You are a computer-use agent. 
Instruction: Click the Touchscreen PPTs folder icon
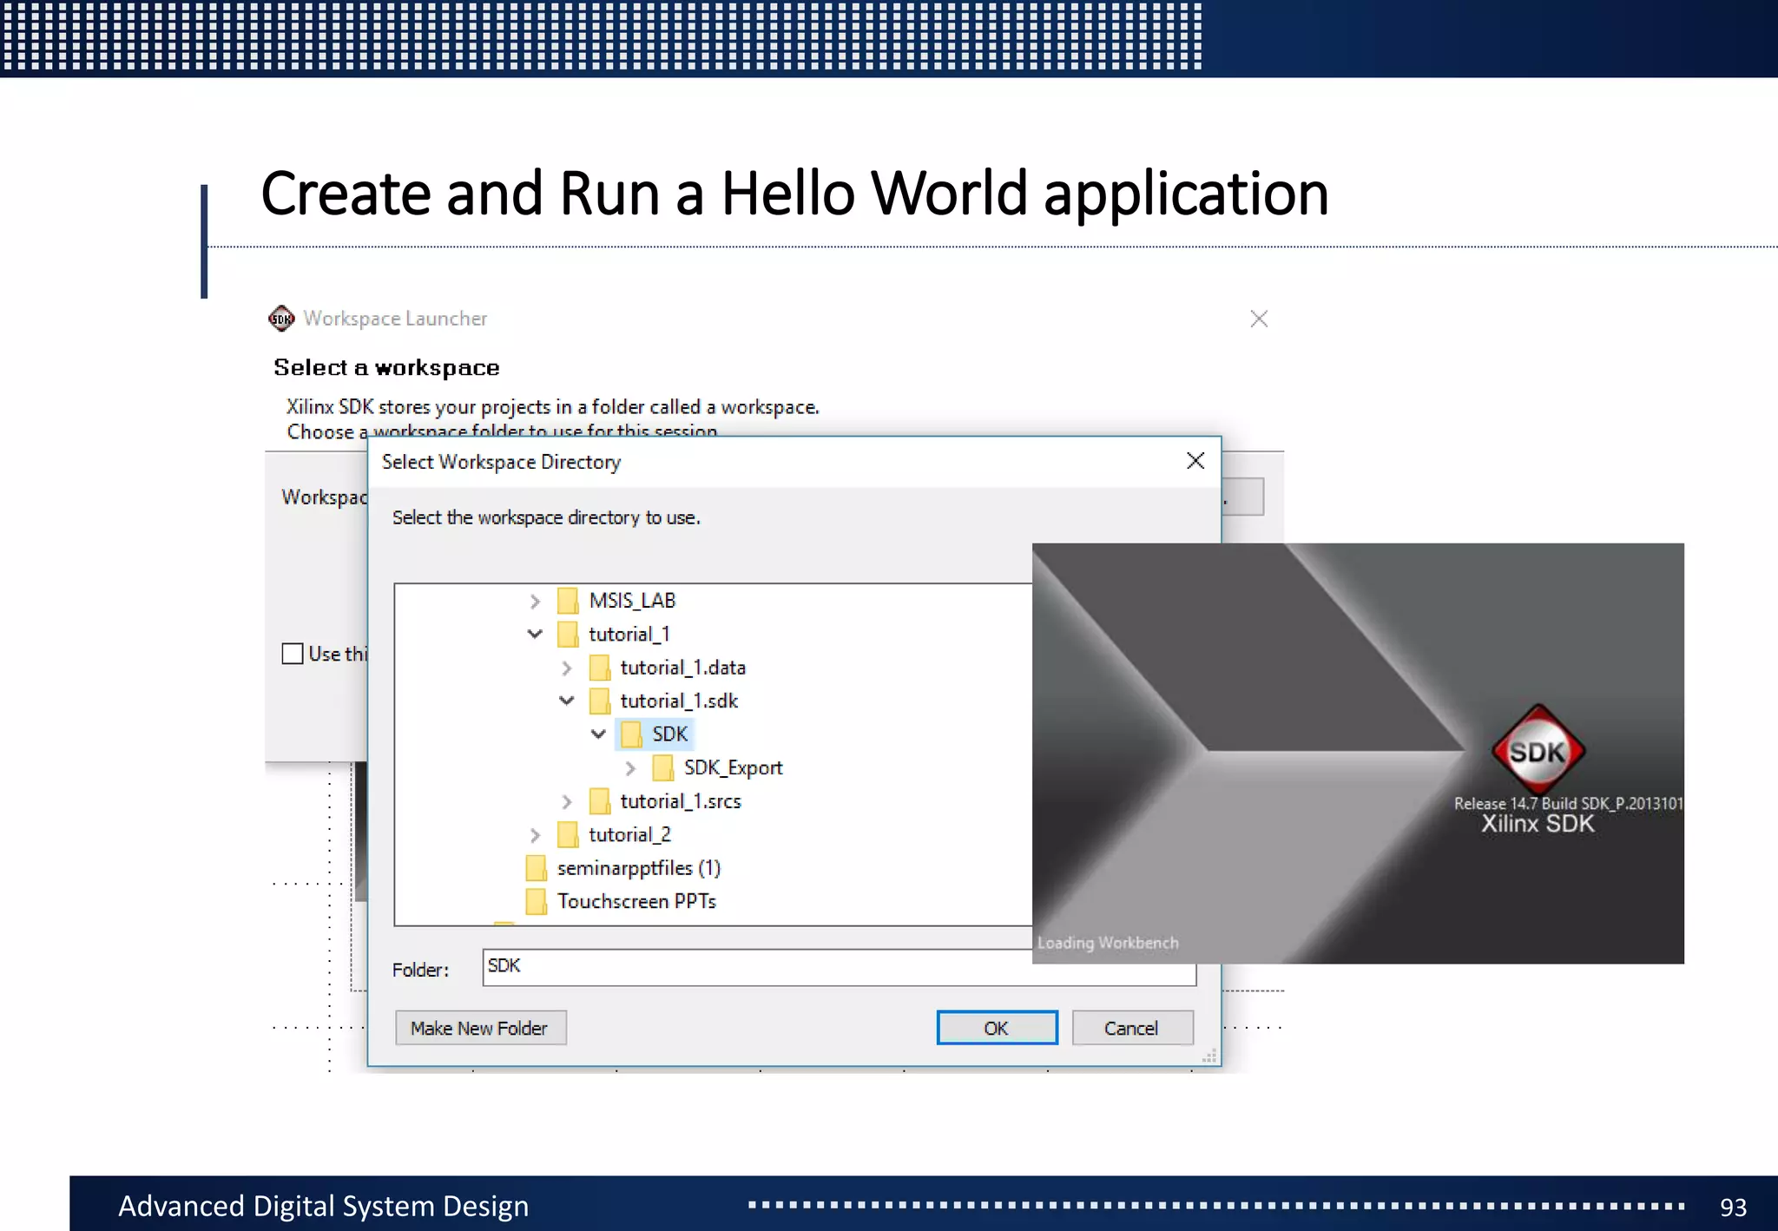pyautogui.click(x=537, y=902)
